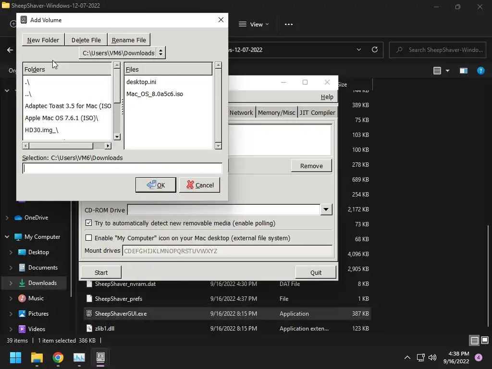
Task: Click Folders column header
Action: tap(67, 69)
